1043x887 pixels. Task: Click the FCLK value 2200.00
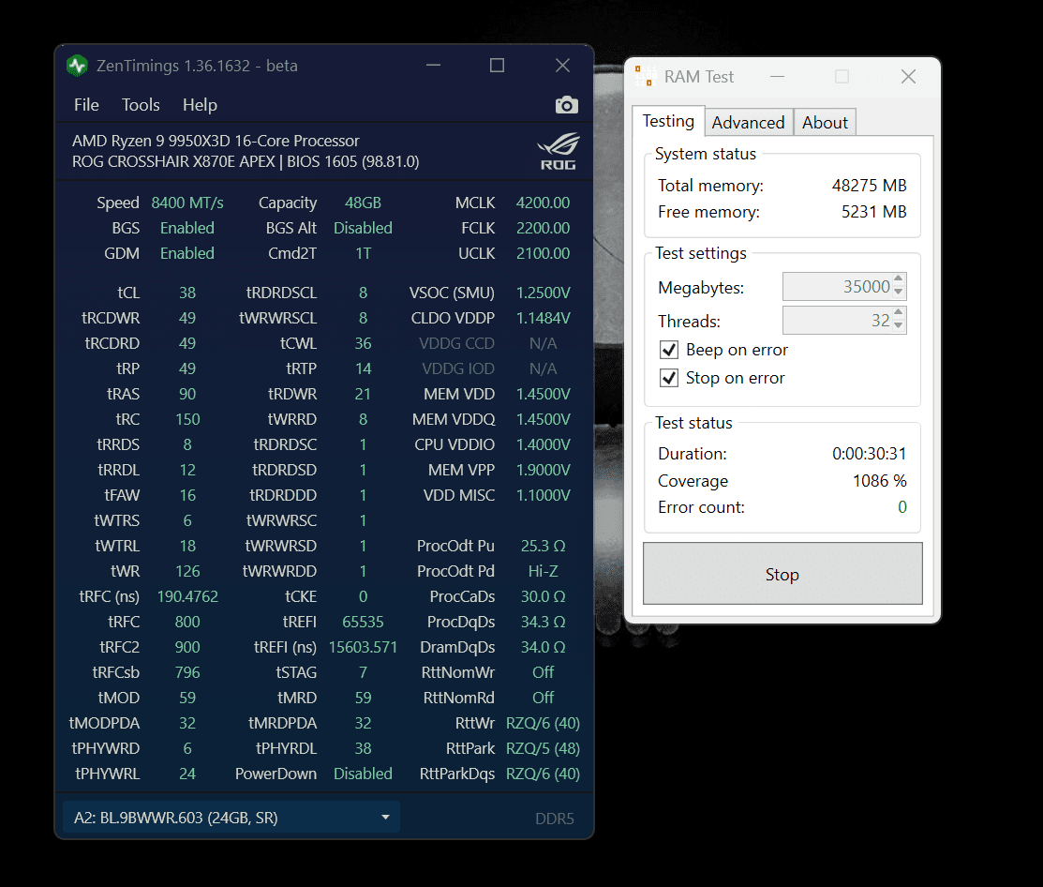pyautogui.click(x=543, y=228)
